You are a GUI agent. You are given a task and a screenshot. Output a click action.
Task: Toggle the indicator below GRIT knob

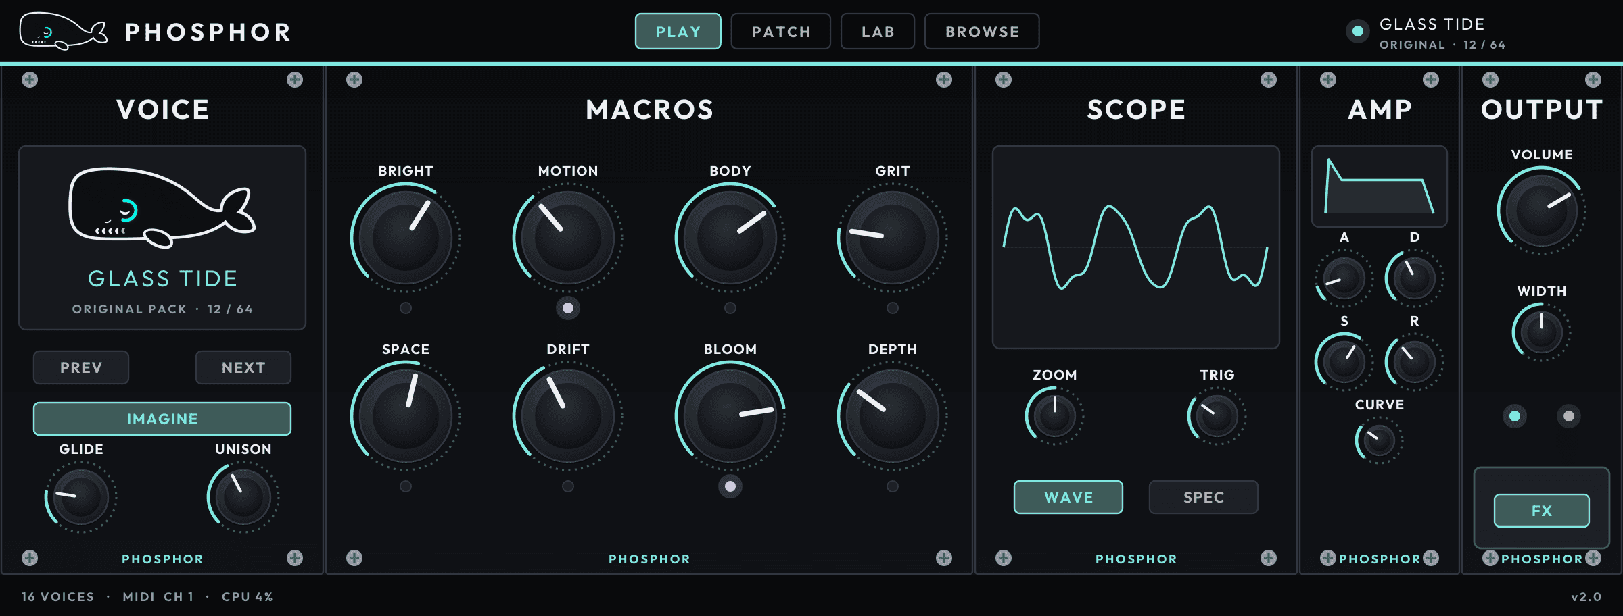[x=893, y=308]
